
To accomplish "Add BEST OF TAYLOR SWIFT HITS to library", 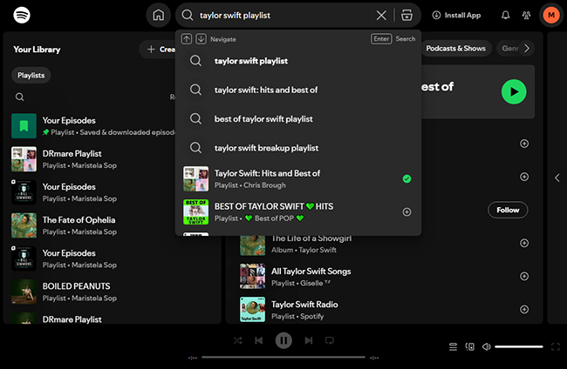I will point(406,212).
